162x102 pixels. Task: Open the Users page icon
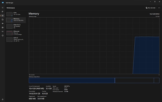click(x=3, y=27)
